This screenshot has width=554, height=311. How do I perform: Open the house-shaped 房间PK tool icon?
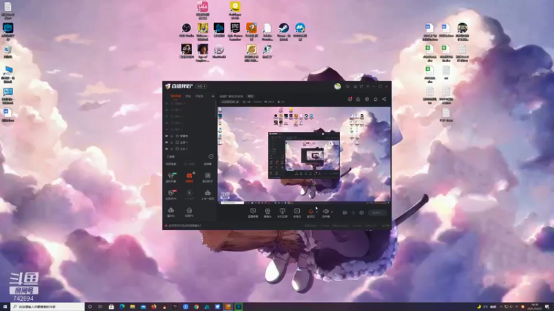coord(189,212)
